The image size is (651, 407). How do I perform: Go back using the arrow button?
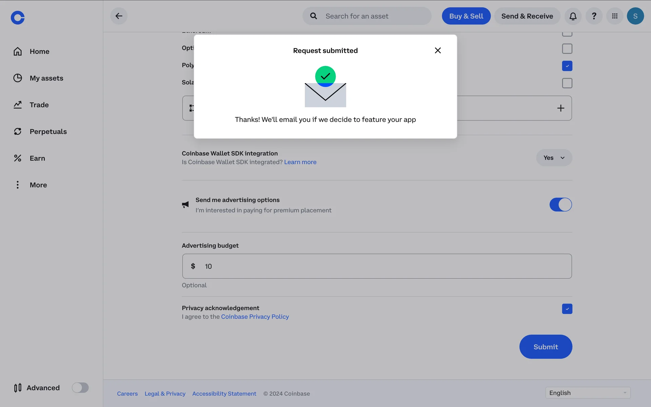click(x=119, y=16)
